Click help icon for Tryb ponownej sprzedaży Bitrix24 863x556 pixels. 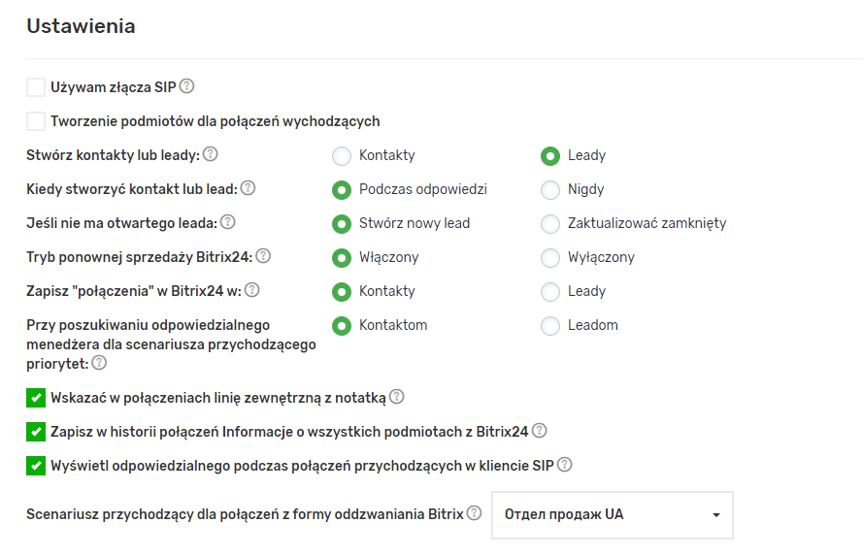click(x=263, y=256)
